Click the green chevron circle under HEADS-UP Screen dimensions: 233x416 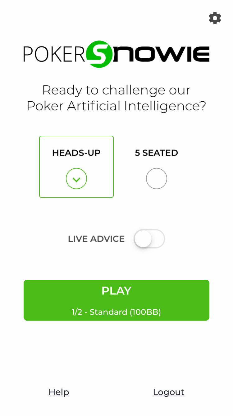(x=76, y=179)
